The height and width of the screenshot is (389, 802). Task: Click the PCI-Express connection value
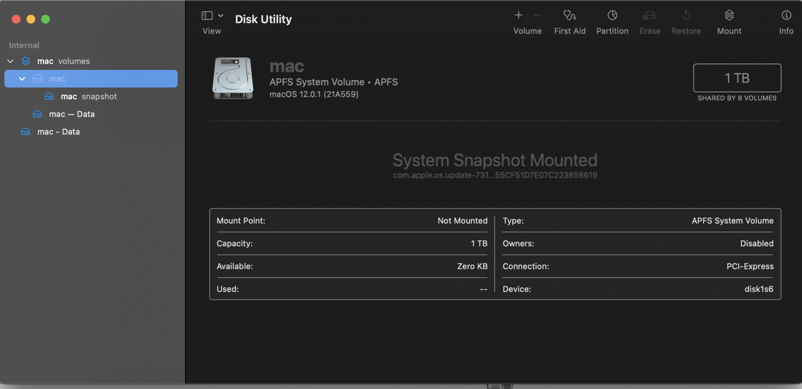tap(750, 266)
